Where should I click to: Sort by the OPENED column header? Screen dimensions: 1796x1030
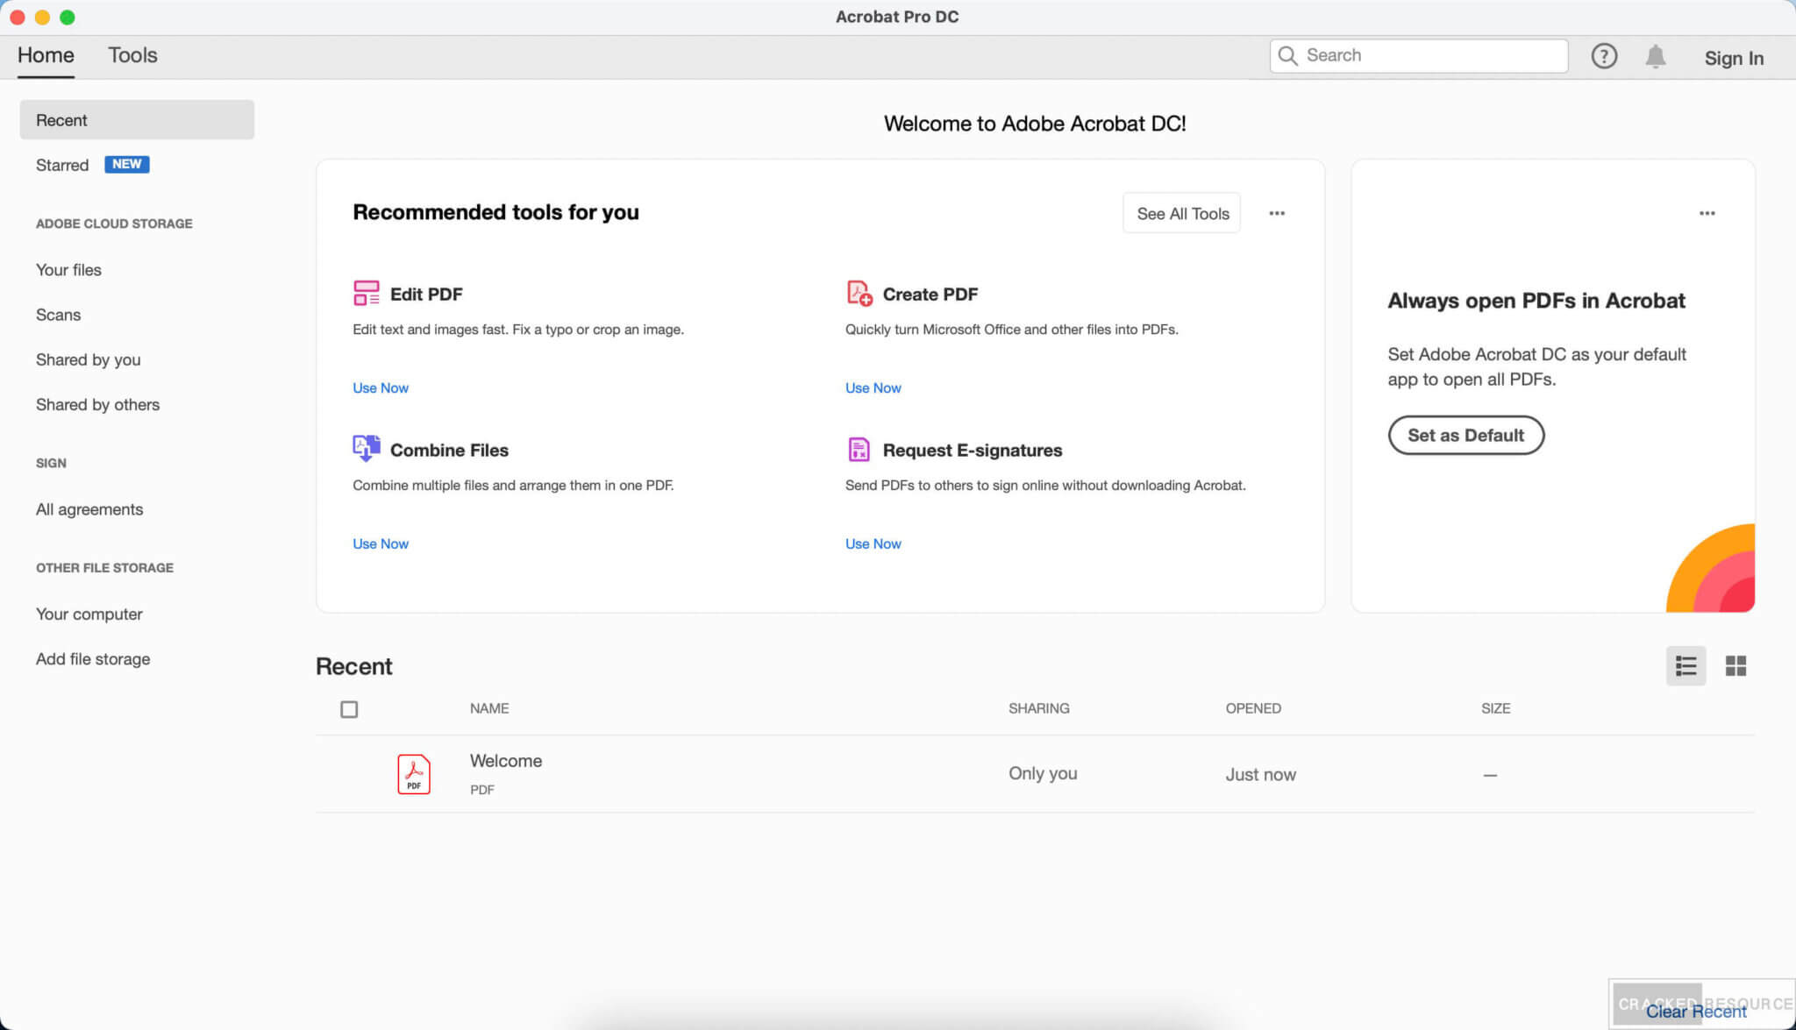point(1253,708)
